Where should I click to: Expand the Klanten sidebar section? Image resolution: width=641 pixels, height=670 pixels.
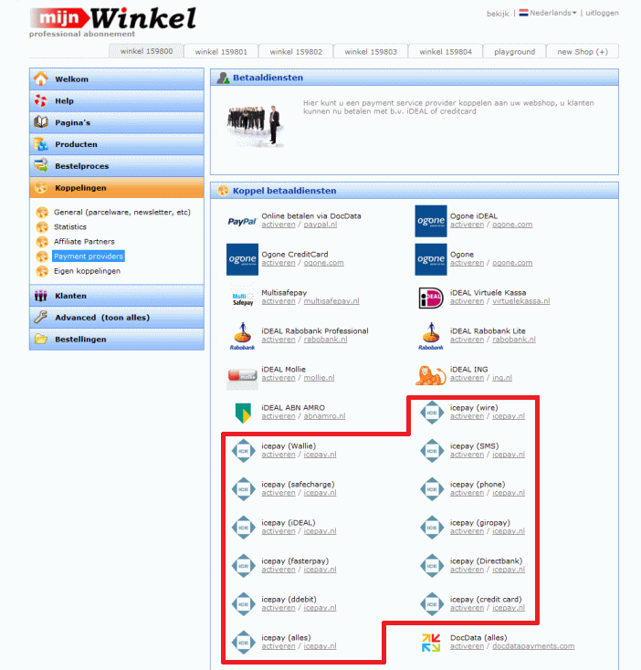click(117, 296)
